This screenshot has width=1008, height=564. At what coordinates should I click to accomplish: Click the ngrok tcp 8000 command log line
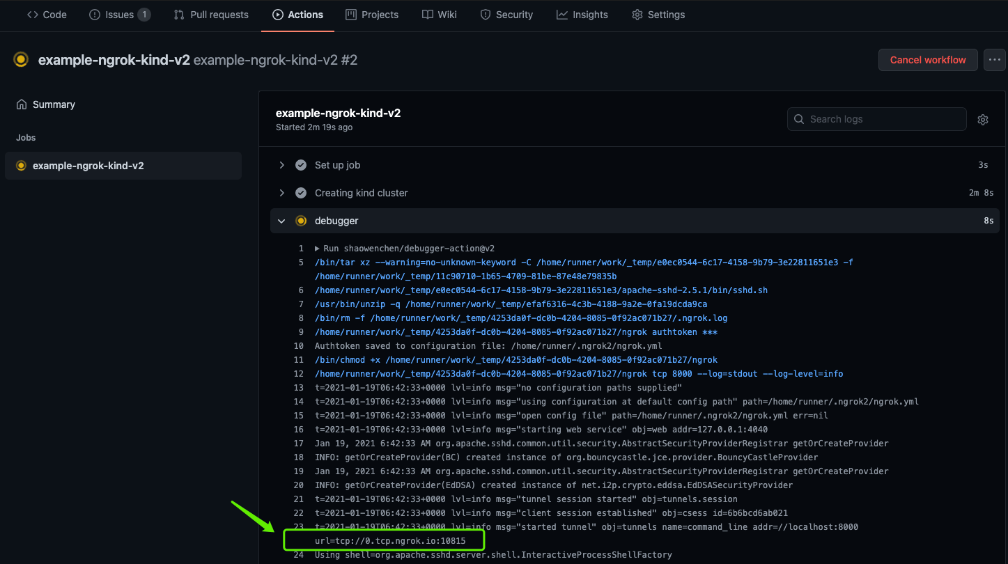579,374
